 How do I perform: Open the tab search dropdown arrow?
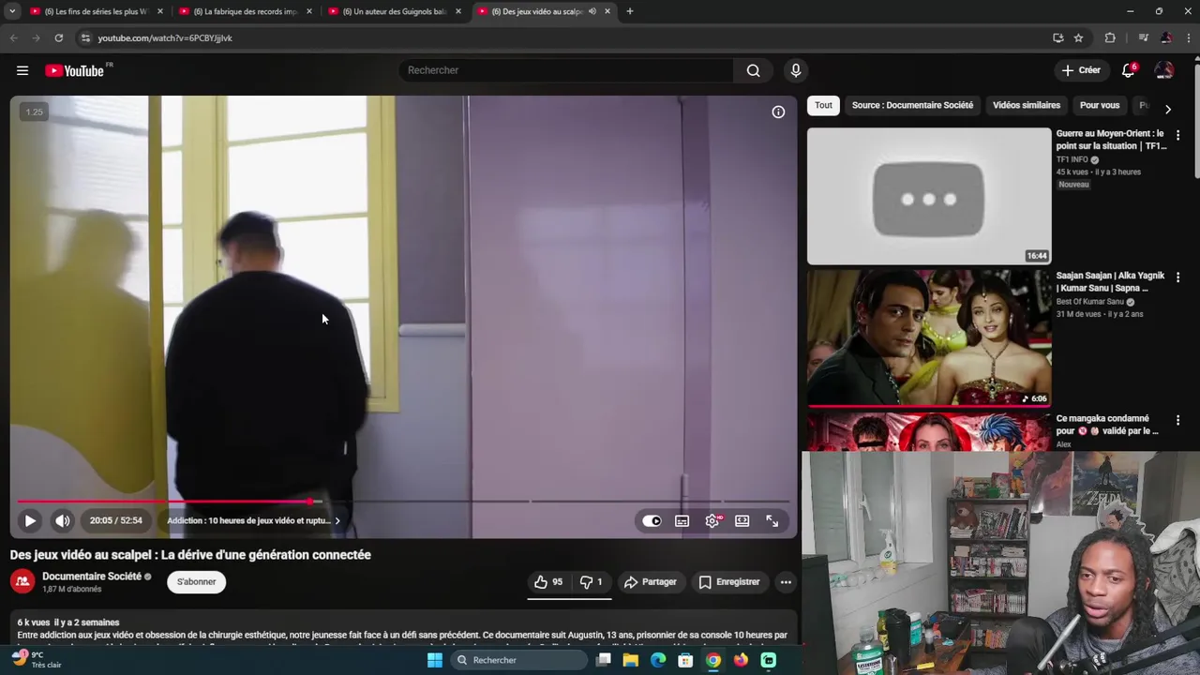[12, 11]
